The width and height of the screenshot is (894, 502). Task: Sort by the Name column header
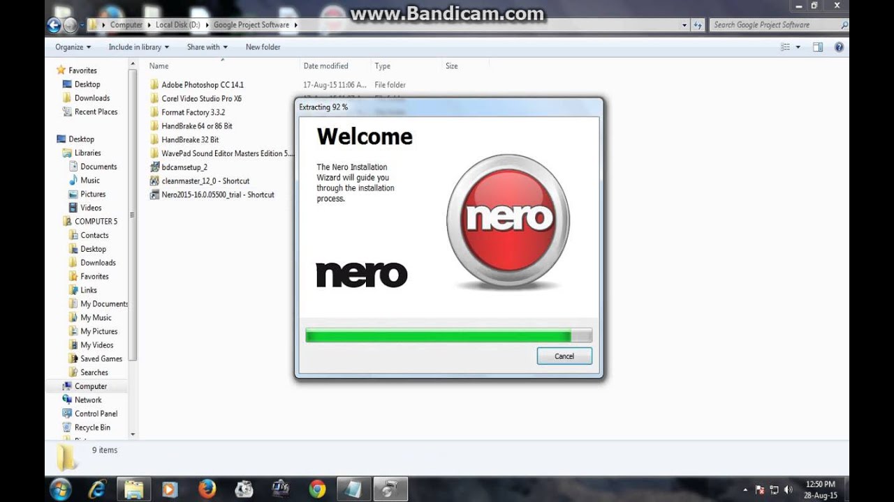[159, 66]
